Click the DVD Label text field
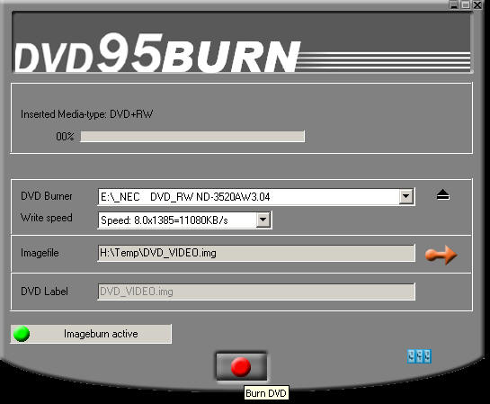Image resolution: width=490 pixels, height=404 pixels. (x=256, y=292)
